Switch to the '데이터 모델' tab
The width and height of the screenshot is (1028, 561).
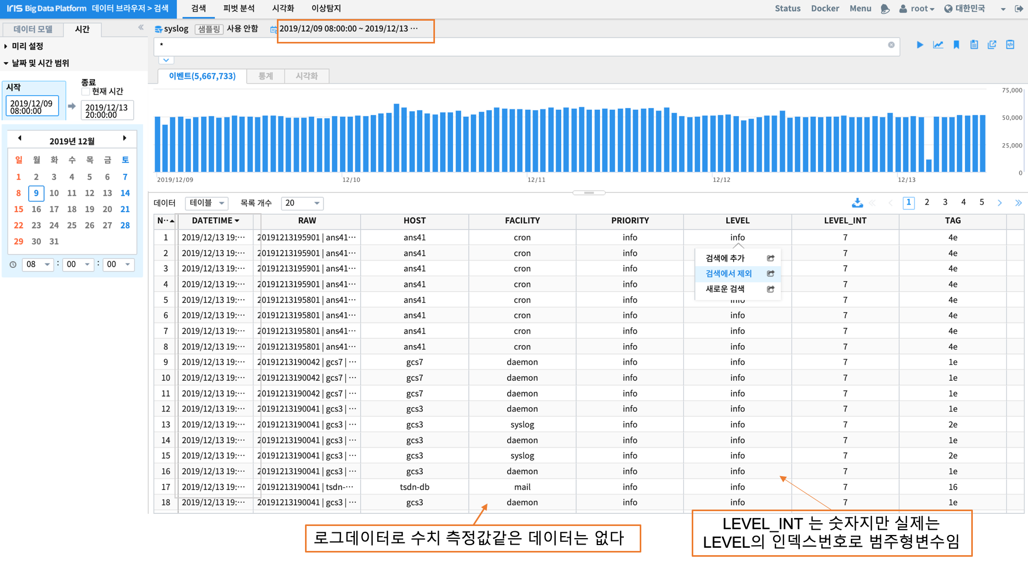(33, 29)
